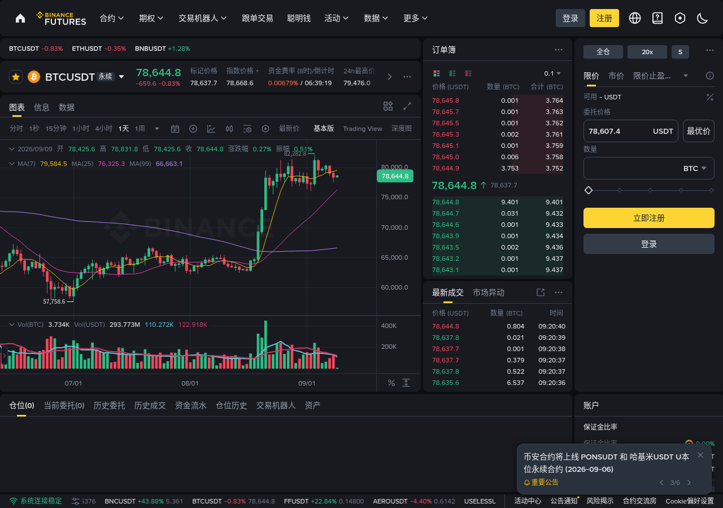The width and height of the screenshot is (723, 508).
Task: Open 公告通知 in the footer
Action: pyautogui.click(x=564, y=501)
